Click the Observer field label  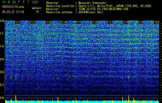coord(52,3)
